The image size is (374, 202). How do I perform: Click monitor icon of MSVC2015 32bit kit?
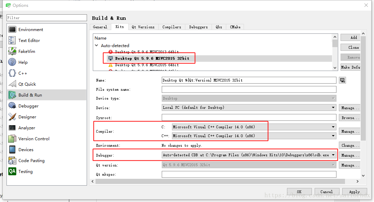111,58
